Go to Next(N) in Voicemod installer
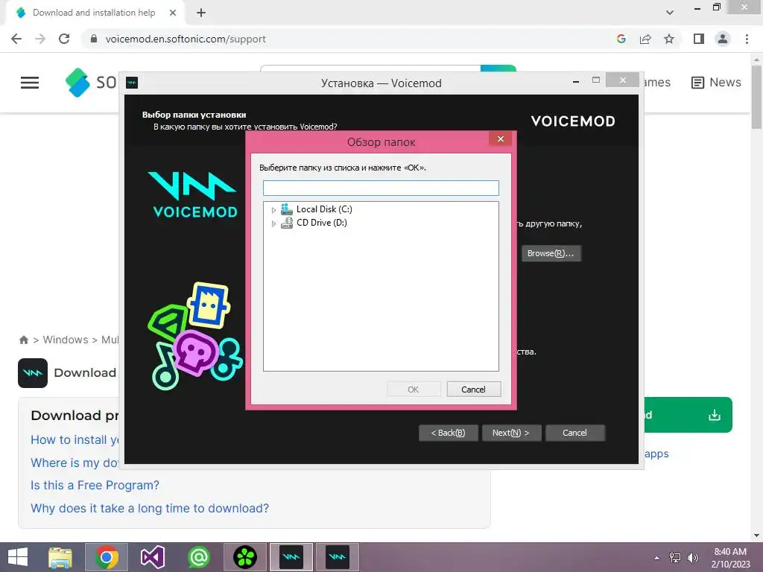The width and height of the screenshot is (763, 572). 511,433
